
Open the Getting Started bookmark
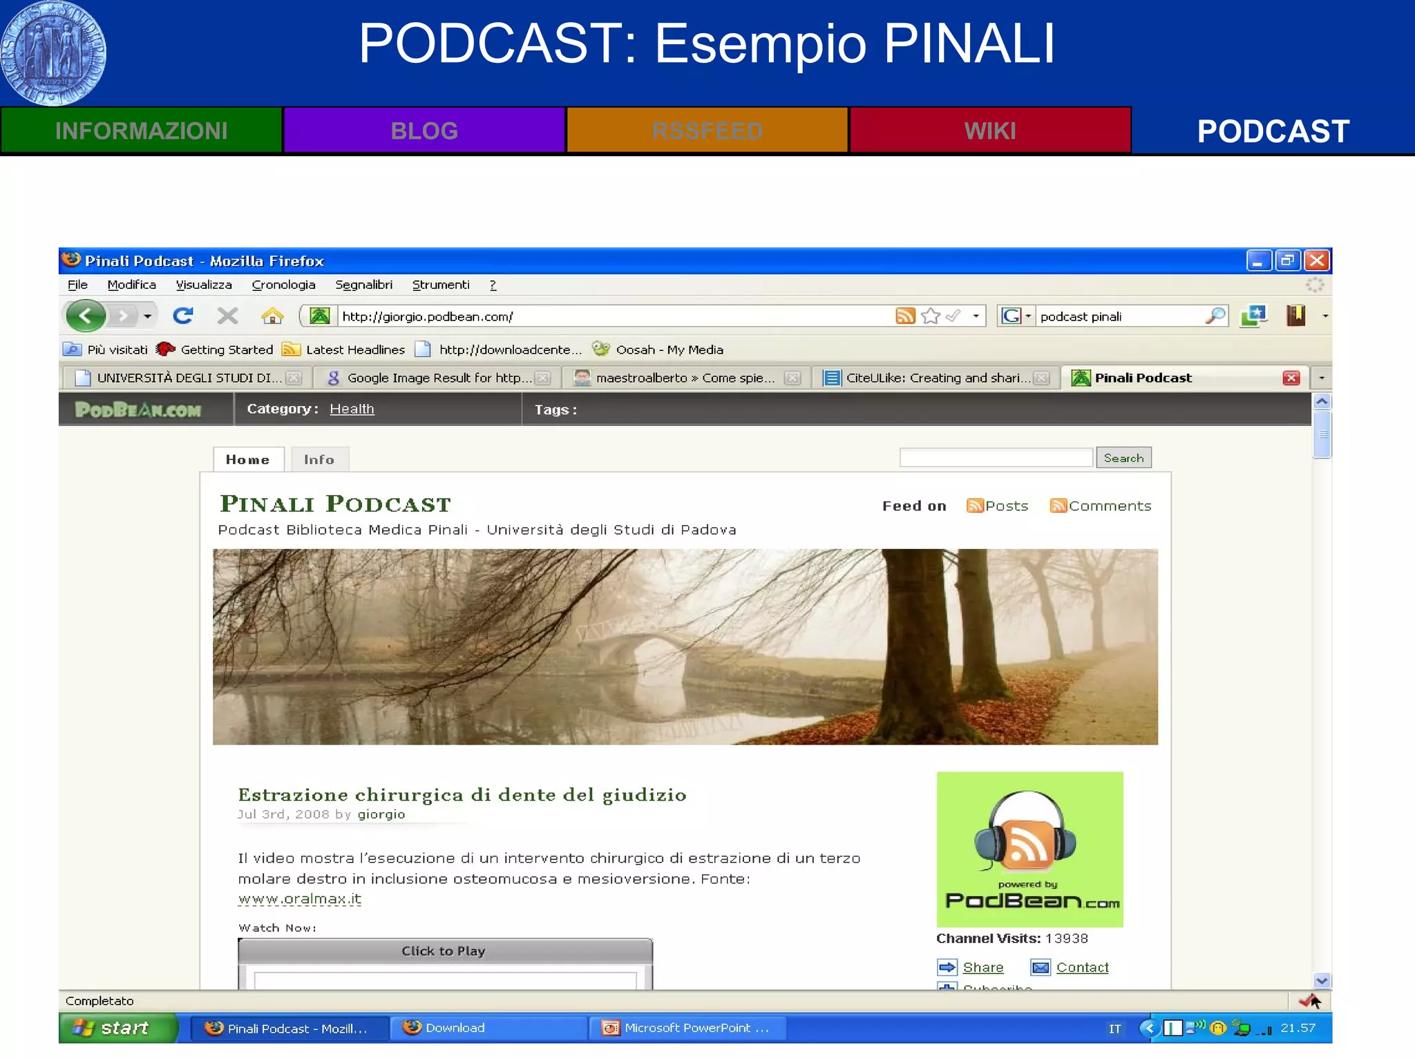coord(215,350)
